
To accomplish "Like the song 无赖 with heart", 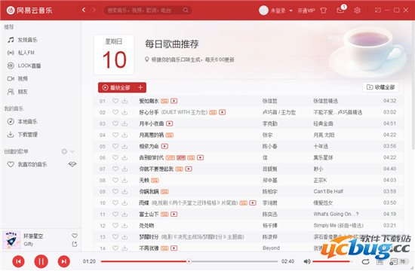I will 115,181.
